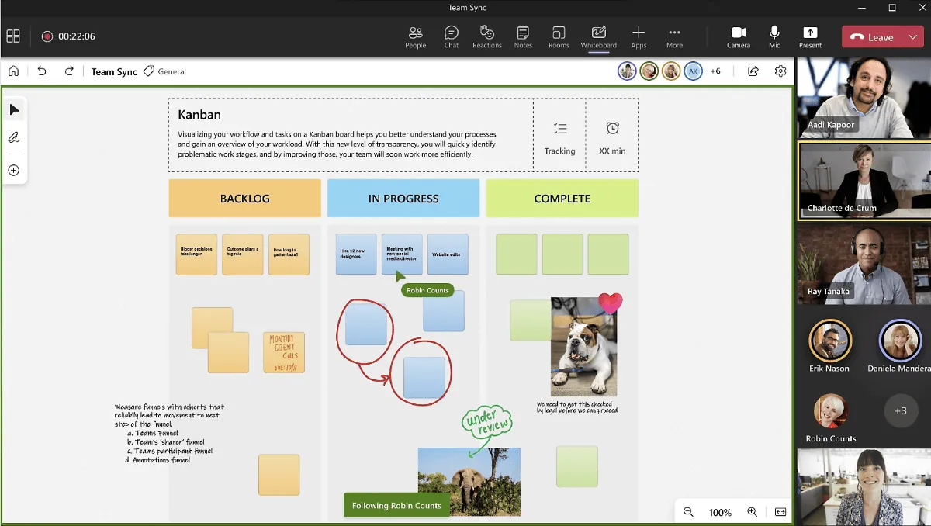This screenshot has width=931, height=526.
Task: Click the Tracking template box
Action: (559, 136)
